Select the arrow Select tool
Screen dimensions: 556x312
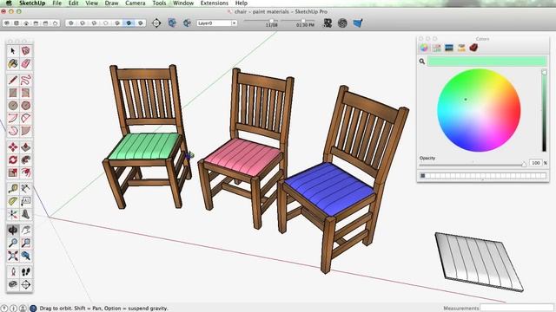tap(13, 51)
